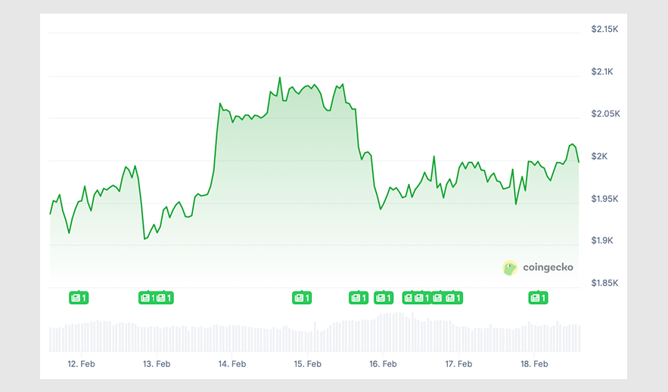Select the 17. Feb date label
The image size is (668, 392).
pyautogui.click(x=458, y=364)
